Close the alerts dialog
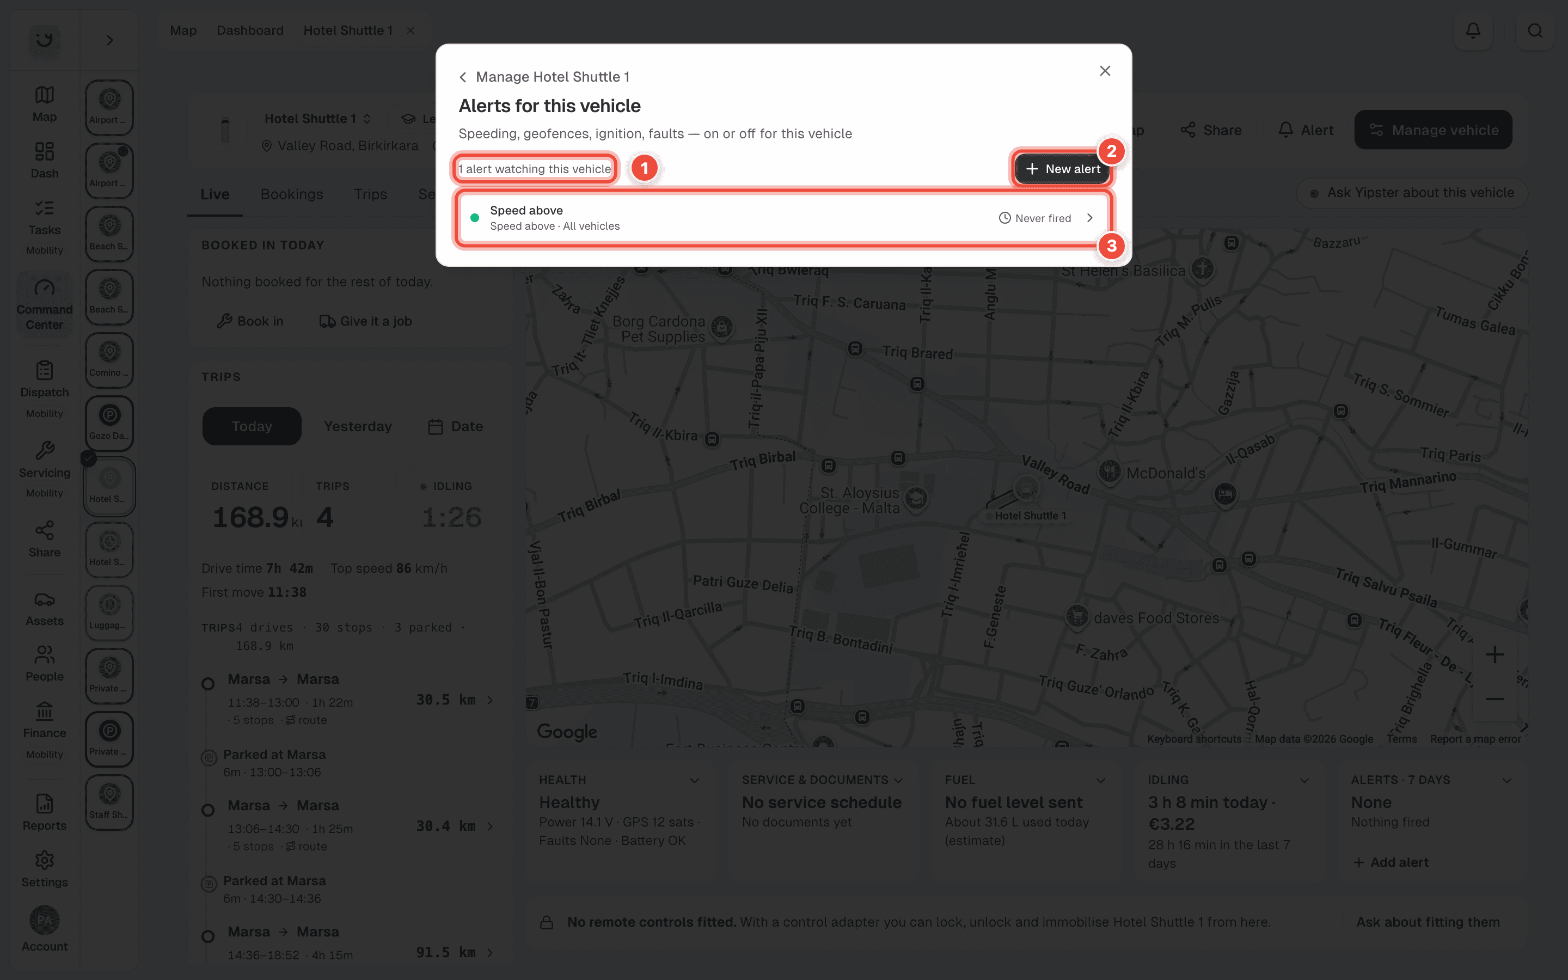Viewport: 1568px width, 980px height. coord(1105,71)
